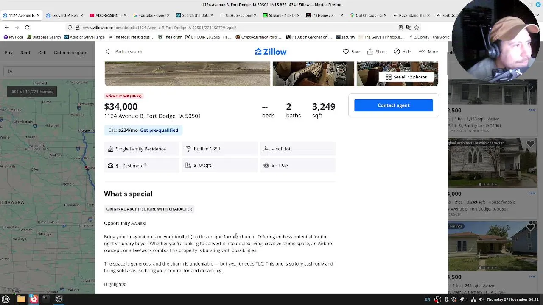Reload the page with the browser refresh button

point(27,28)
